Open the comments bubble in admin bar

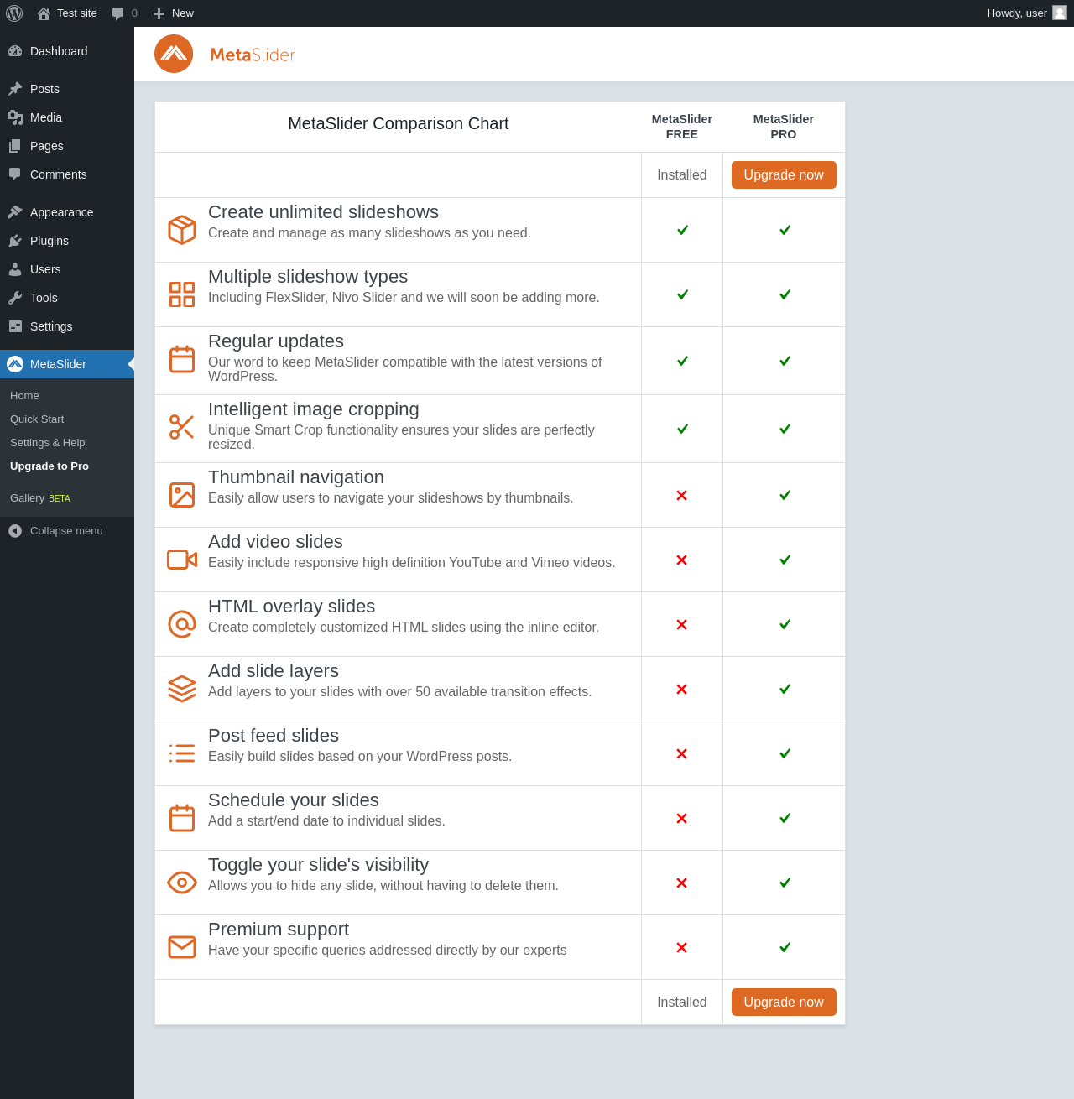coord(124,13)
